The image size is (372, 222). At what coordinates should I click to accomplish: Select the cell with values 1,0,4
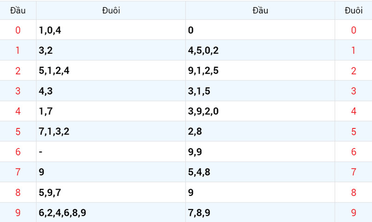111,30
